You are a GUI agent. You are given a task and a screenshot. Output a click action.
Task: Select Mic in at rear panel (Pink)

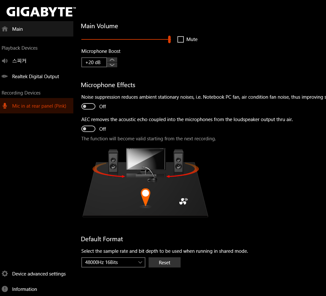[x=37, y=106]
